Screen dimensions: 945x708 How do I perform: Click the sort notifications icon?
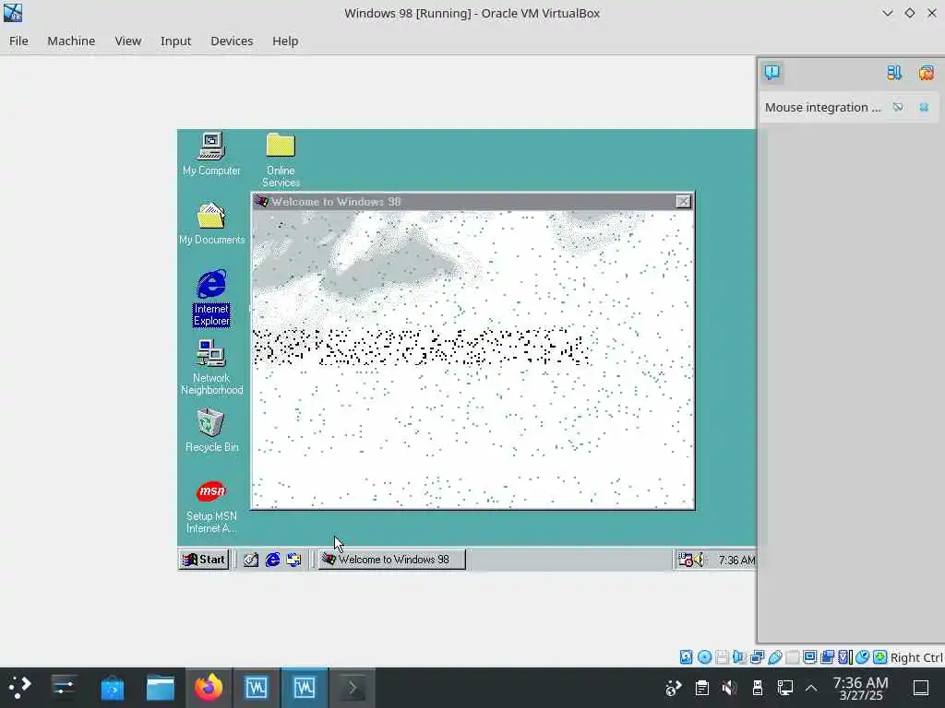click(894, 73)
